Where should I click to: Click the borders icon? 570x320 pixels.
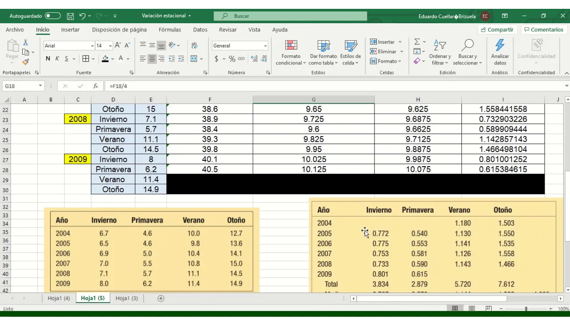tap(86, 59)
